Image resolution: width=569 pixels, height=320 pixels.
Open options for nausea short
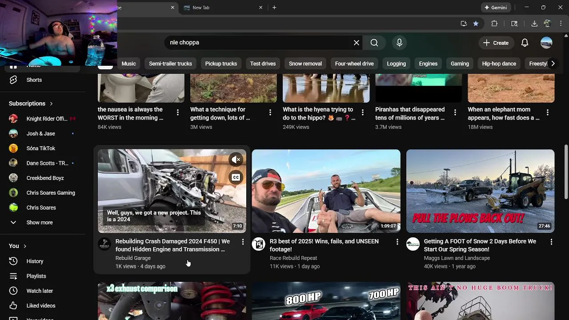[178, 113]
